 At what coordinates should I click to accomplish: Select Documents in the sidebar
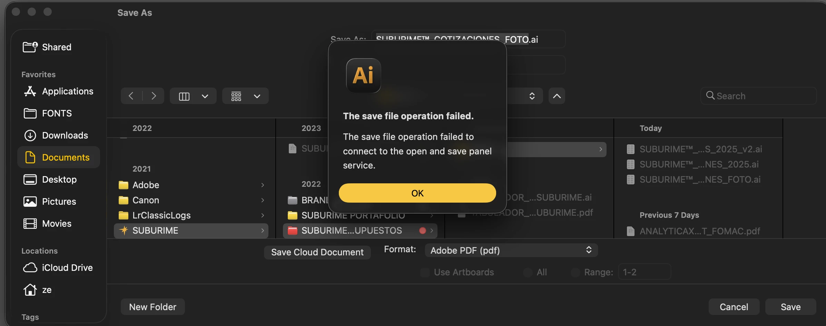click(59, 157)
